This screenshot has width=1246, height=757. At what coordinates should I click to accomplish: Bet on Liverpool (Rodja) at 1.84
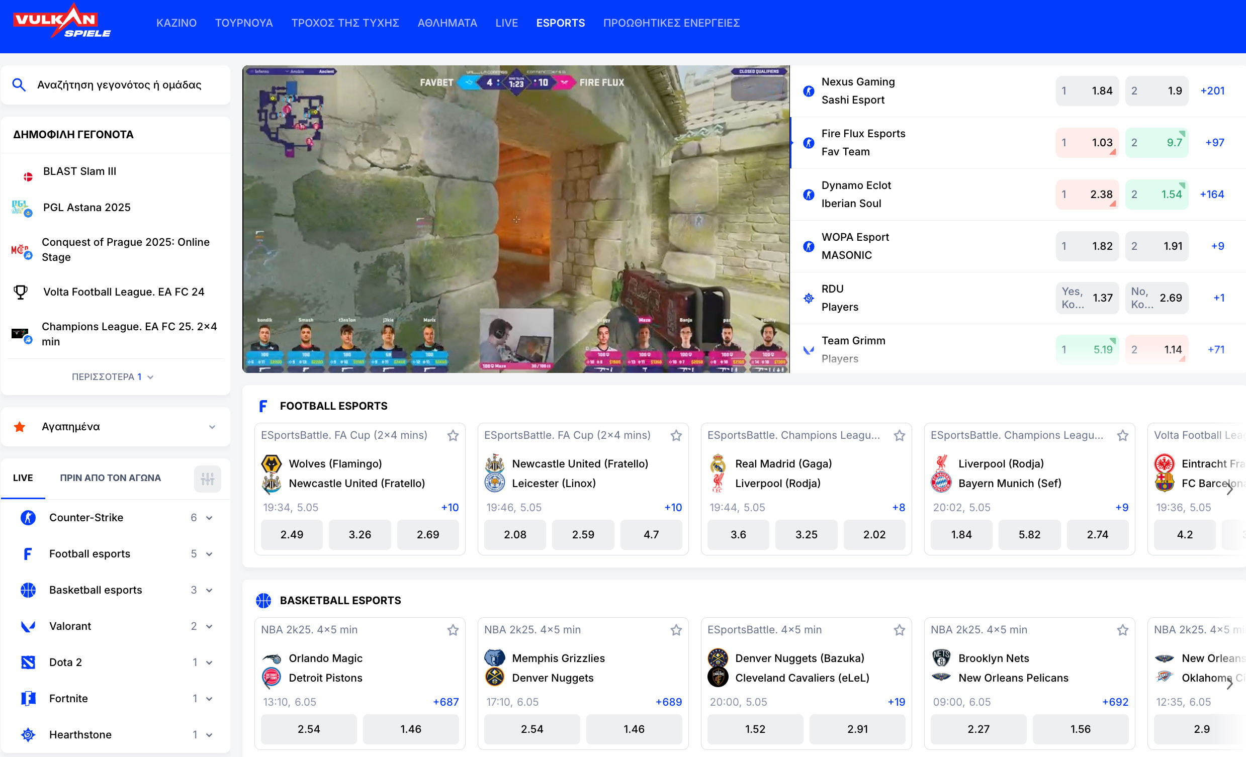coord(961,534)
